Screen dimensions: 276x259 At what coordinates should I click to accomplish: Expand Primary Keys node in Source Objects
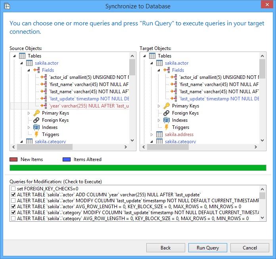click(29, 113)
